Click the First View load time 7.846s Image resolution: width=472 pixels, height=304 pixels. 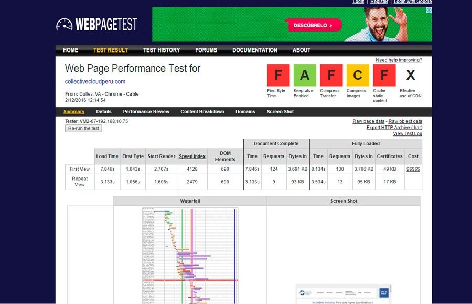[108, 169]
